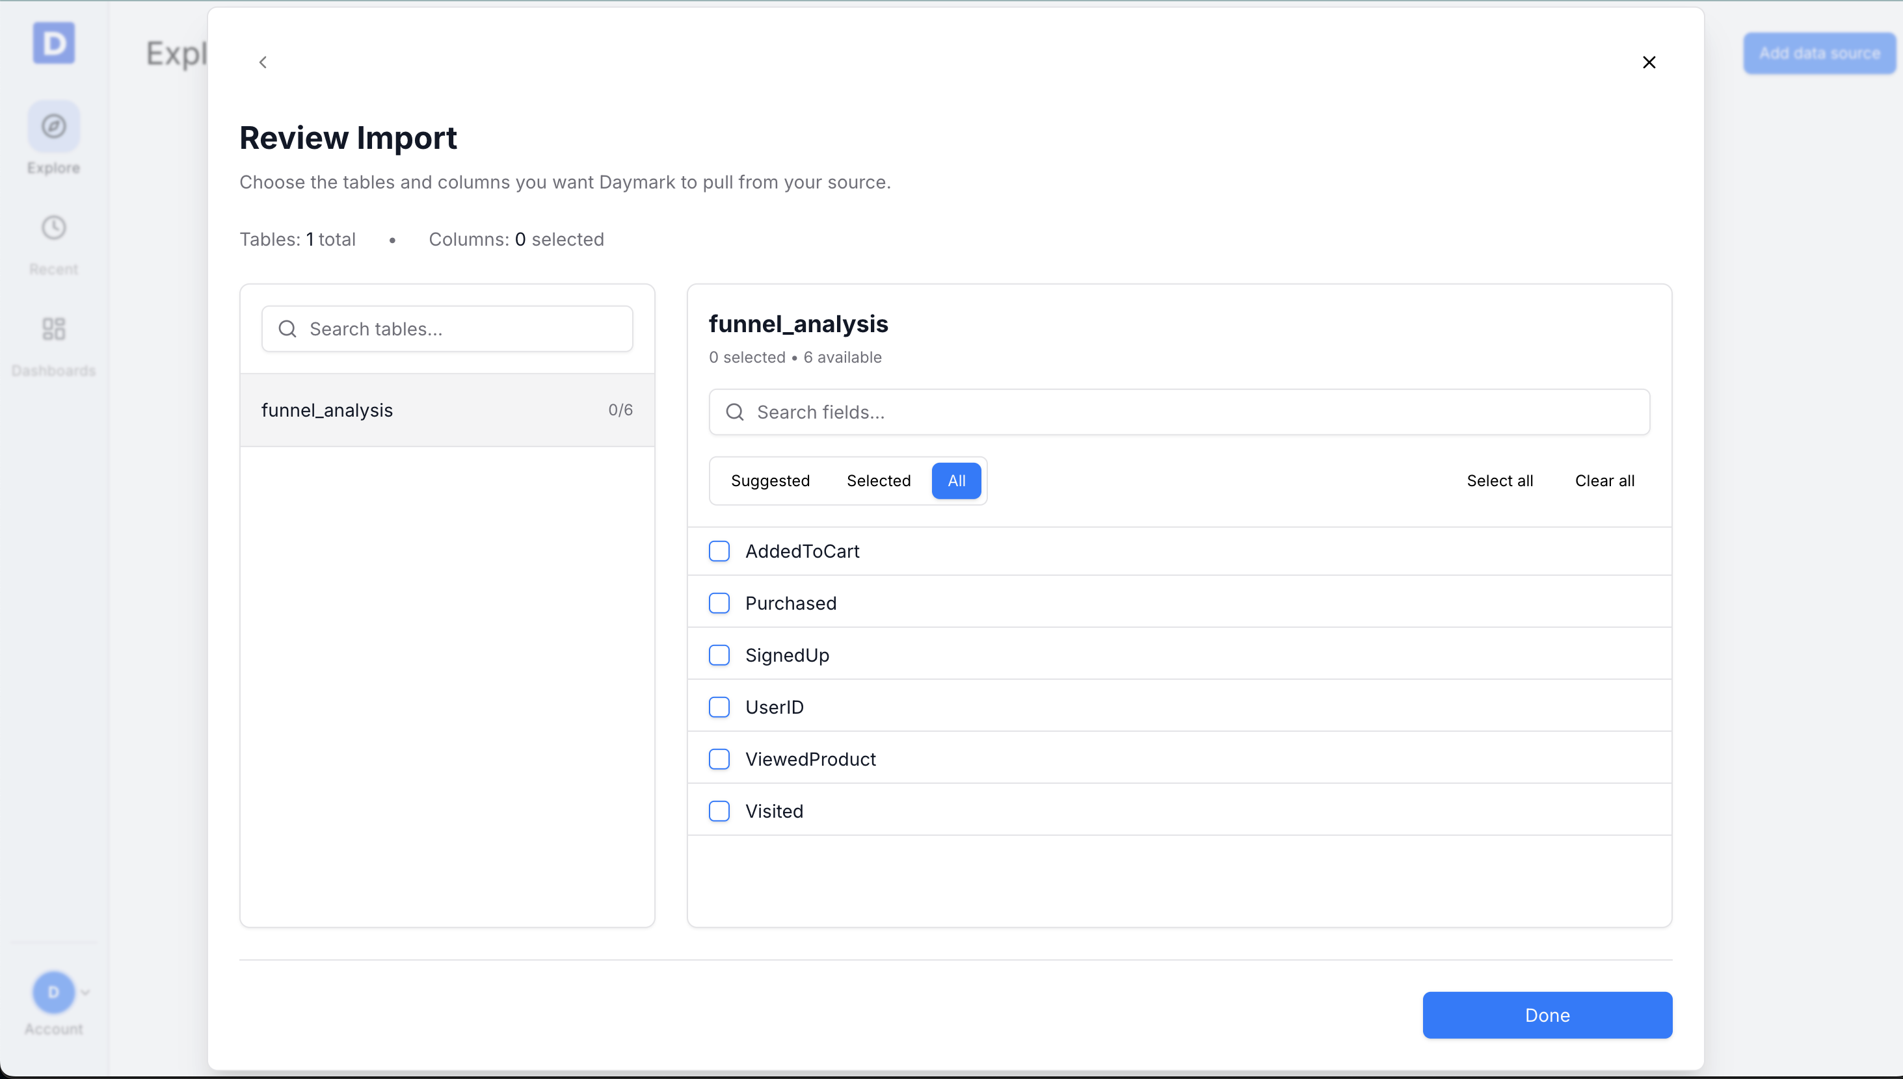Expand the Account options chevron
This screenshot has width=1903, height=1079.
coord(85,993)
